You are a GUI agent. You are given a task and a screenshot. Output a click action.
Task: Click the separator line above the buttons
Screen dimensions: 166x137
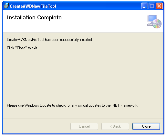pos(83,119)
